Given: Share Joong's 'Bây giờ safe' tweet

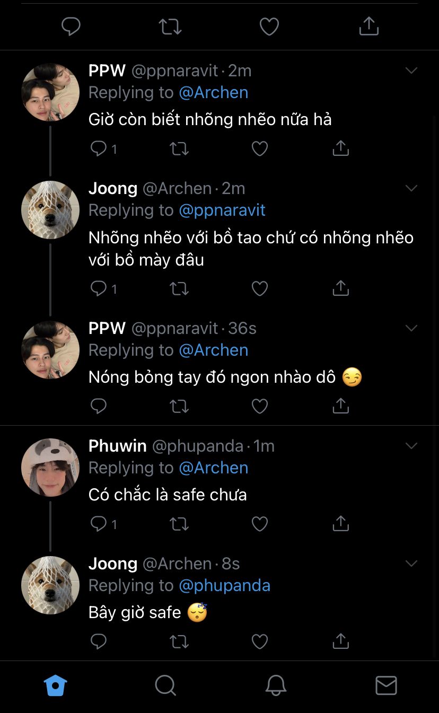Looking at the screenshot, I should pos(340,641).
